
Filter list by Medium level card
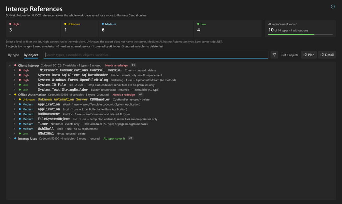tap(146, 29)
